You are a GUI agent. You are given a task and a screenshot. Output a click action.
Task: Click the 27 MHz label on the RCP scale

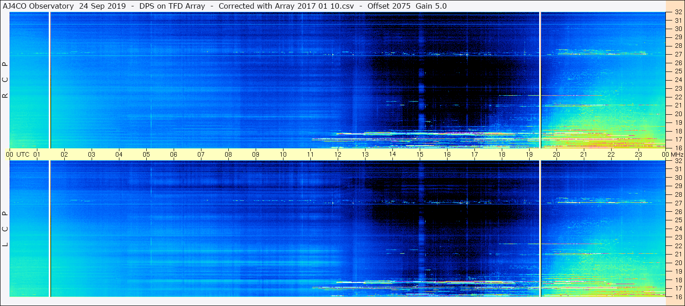(x=678, y=54)
